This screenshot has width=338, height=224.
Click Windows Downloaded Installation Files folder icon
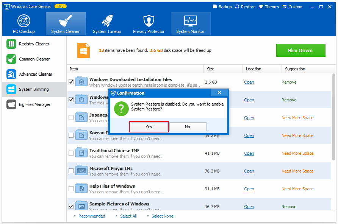(x=81, y=82)
